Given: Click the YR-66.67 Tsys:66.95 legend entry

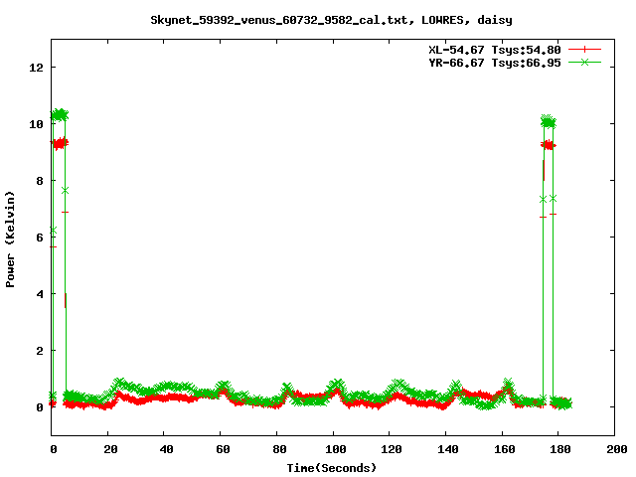Looking at the screenshot, I should pyautogui.click(x=495, y=63).
